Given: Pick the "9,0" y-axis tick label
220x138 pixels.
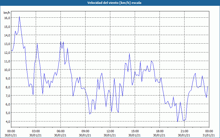Looking at the screenshot, I should pyautogui.click(x=8, y=78).
